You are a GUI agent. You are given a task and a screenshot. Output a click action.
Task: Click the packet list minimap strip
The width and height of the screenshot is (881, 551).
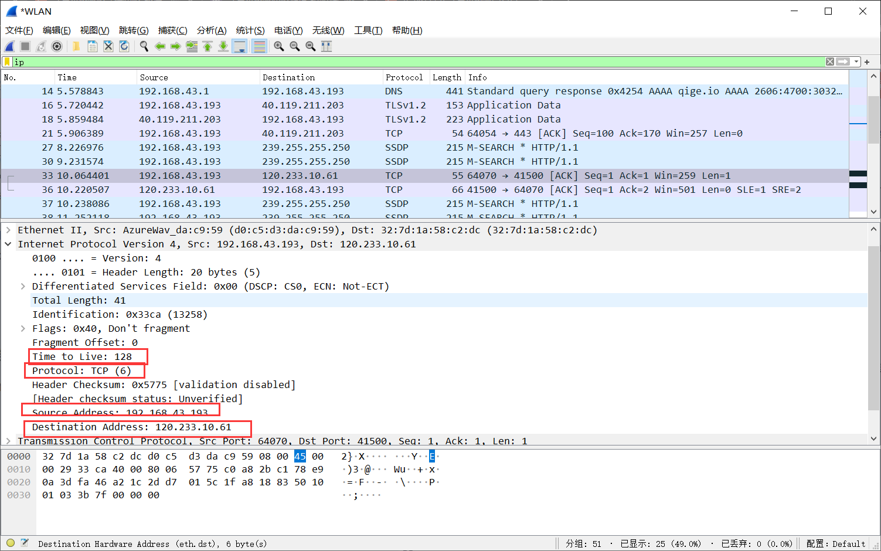coord(858,144)
